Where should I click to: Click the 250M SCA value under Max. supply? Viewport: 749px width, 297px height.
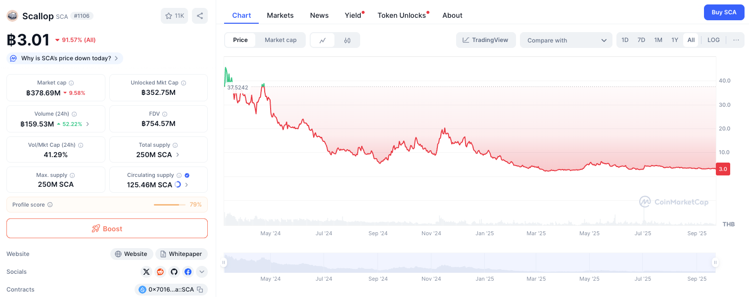[56, 184]
